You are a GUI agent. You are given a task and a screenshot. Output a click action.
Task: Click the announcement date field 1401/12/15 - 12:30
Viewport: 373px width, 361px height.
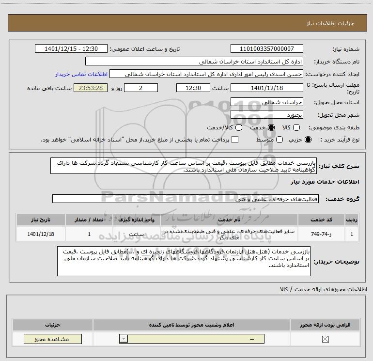pyautogui.click(x=71, y=48)
